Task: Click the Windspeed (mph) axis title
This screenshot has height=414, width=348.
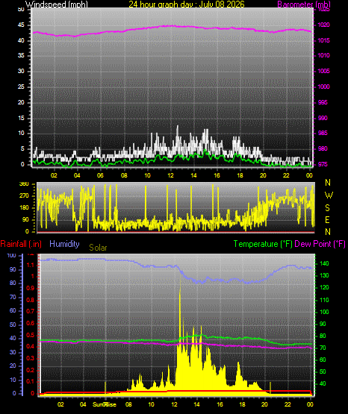Action: coord(57,4)
